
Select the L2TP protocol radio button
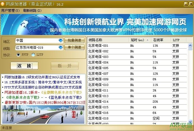33,55
